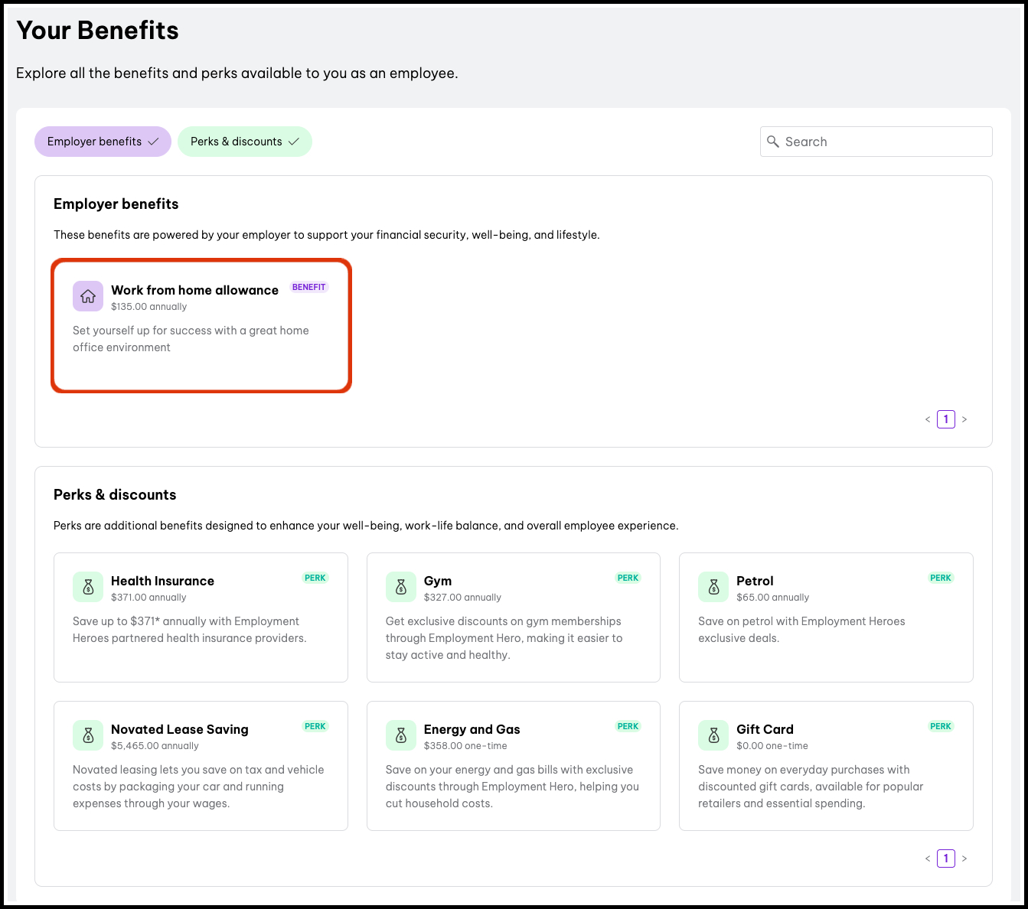Viewport: 1028px width, 909px height.
Task: Select page 1 in Employer benefits pagination
Action: 946,419
